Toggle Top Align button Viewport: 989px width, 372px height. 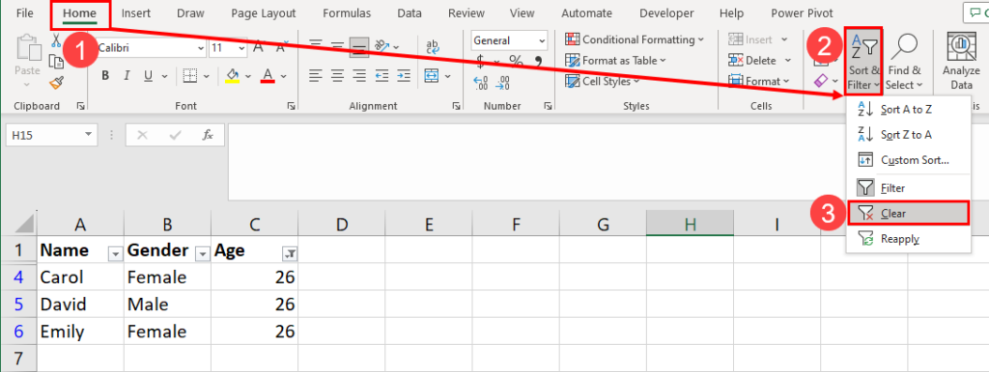(x=316, y=46)
